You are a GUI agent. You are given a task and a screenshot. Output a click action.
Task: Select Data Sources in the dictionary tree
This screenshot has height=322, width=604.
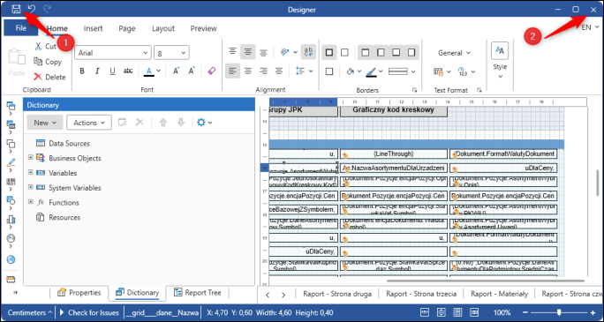tap(69, 144)
